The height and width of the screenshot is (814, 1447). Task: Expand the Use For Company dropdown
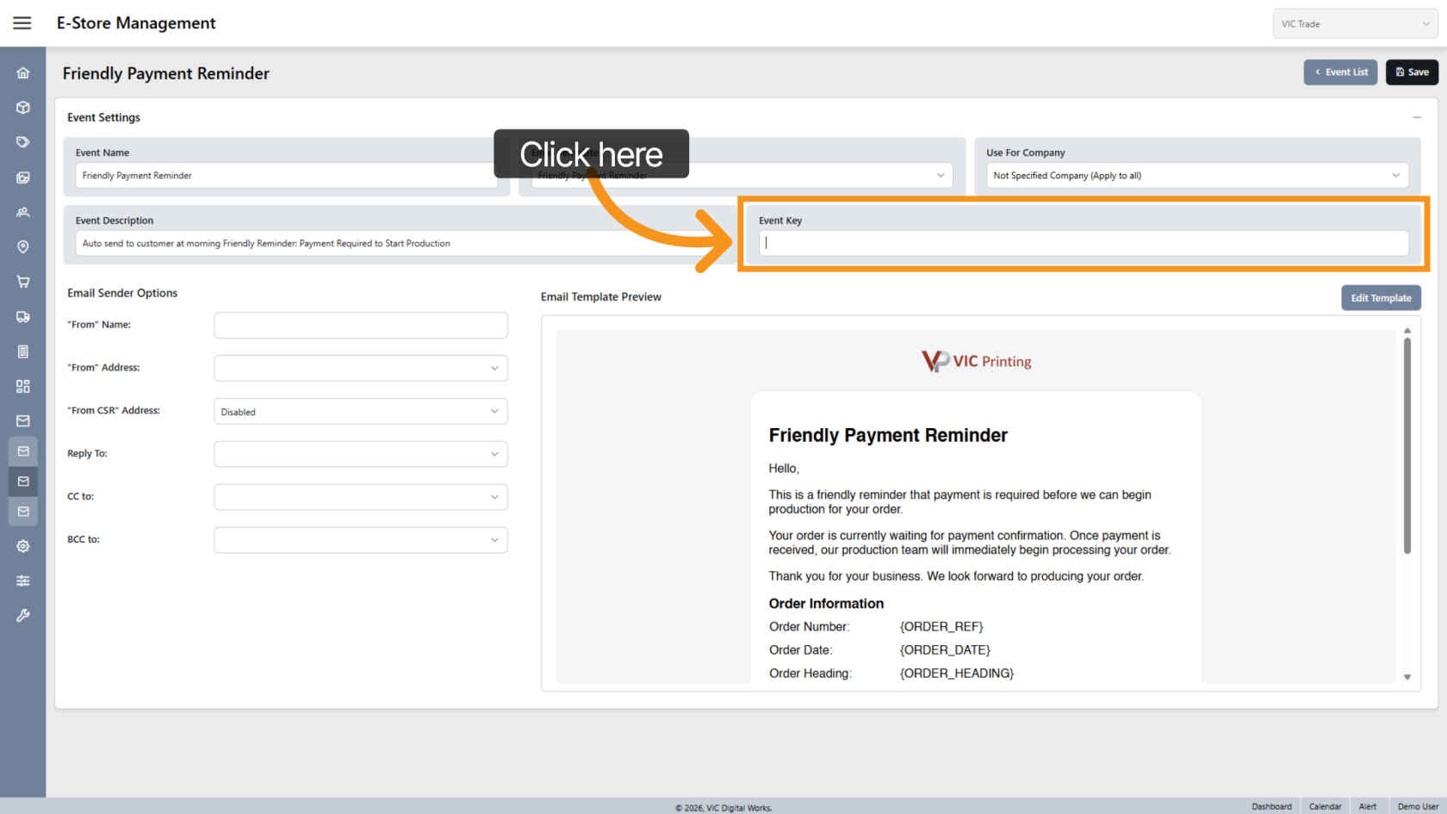[x=1196, y=176]
